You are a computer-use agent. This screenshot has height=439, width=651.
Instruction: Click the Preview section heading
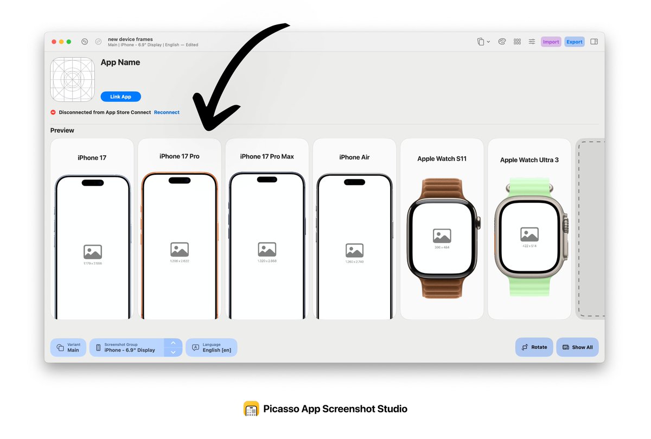coord(62,130)
